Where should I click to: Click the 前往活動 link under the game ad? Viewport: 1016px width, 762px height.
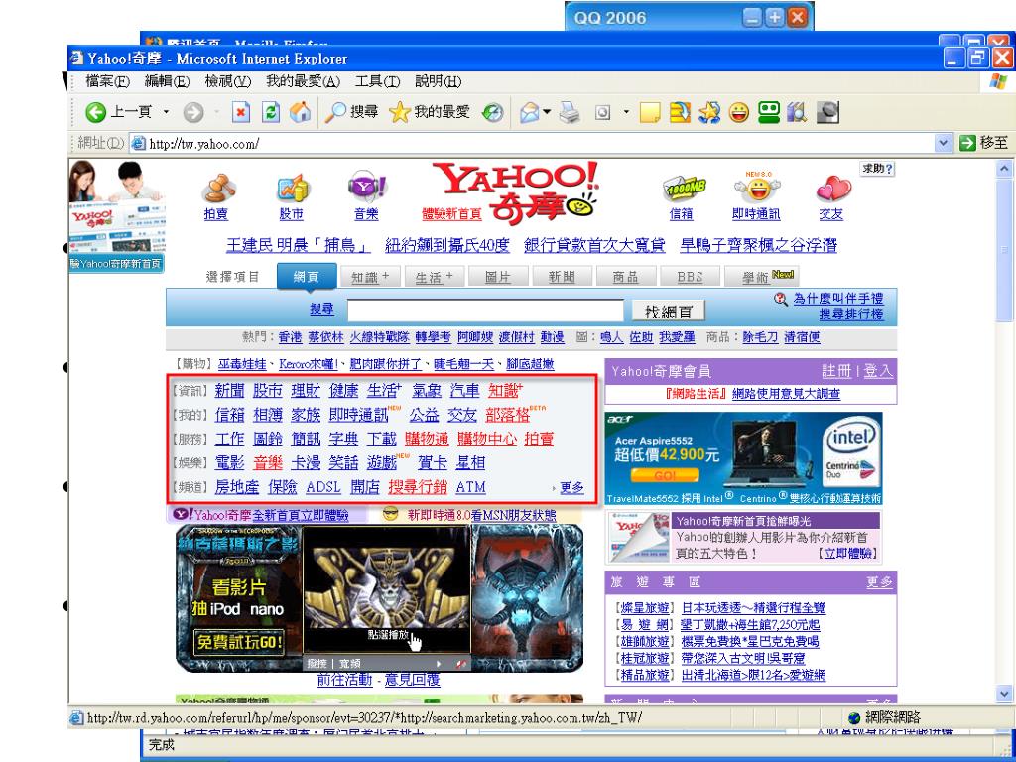(344, 679)
